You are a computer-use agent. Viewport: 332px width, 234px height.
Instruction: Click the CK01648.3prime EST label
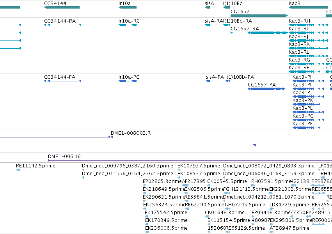pos(225,213)
